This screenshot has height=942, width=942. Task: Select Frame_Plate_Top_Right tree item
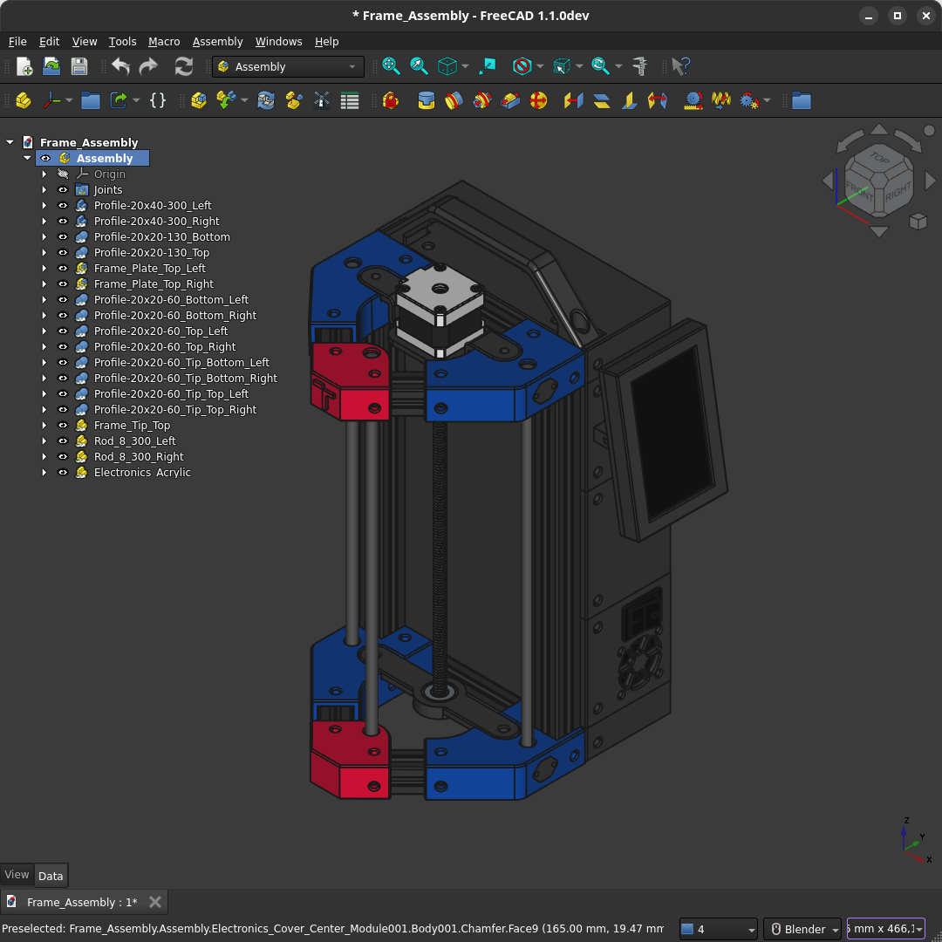pos(154,283)
